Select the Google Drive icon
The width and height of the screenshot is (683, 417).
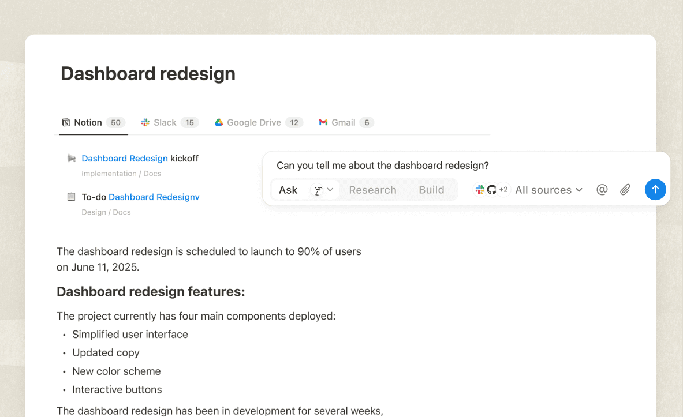coord(219,122)
